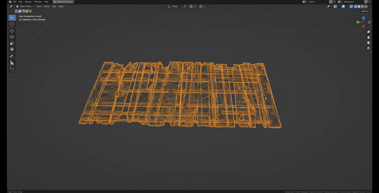Click the ViewLayer name field

coord(353,2)
